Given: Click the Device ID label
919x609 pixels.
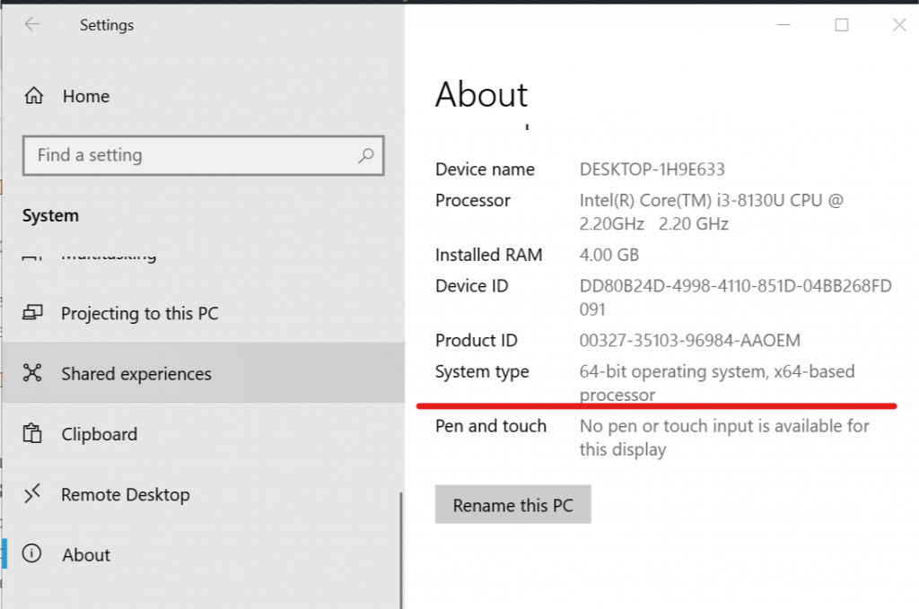Looking at the screenshot, I should click(x=471, y=286).
